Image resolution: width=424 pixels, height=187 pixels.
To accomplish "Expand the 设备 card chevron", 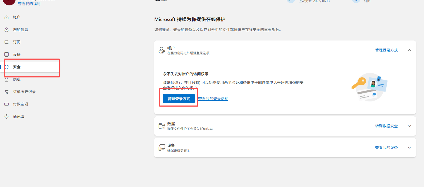I will (x=409, y=148).
